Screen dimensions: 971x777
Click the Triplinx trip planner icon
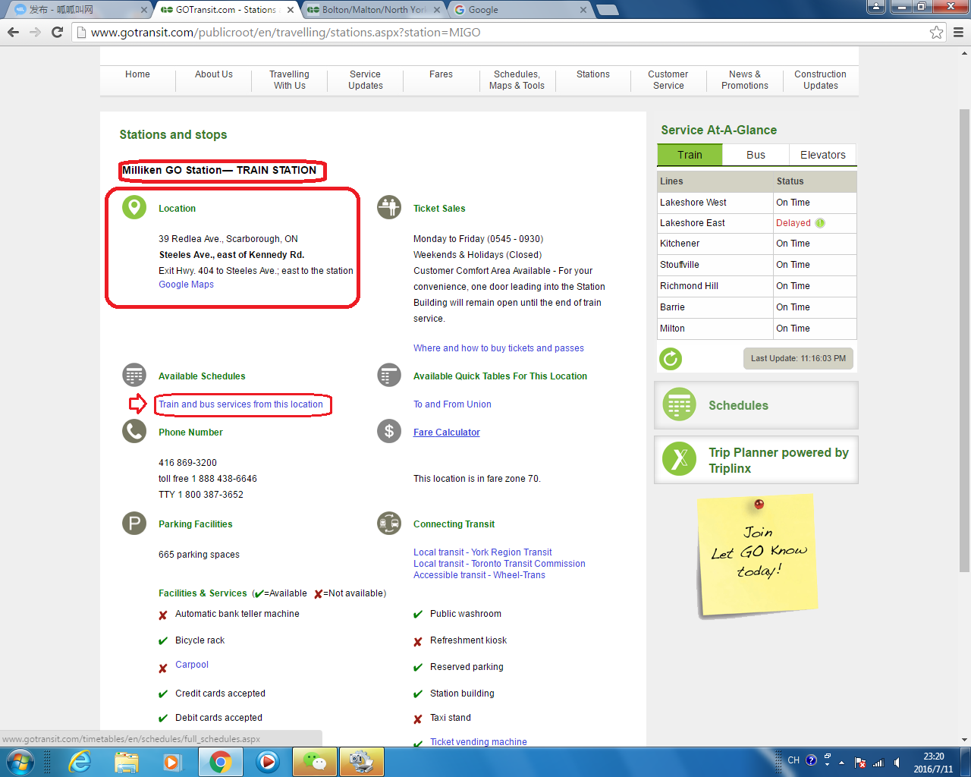coord(680,458)
